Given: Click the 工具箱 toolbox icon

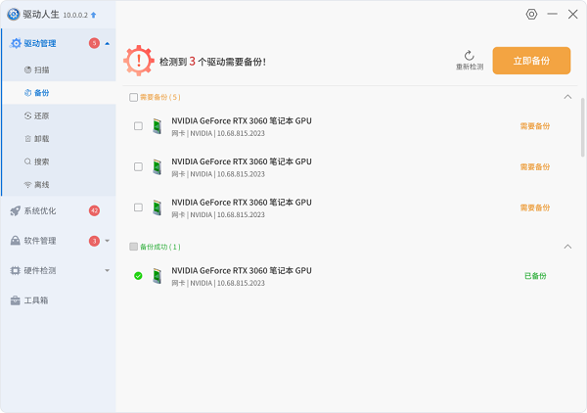Looking at the screenshot, I should pos(16,300).
